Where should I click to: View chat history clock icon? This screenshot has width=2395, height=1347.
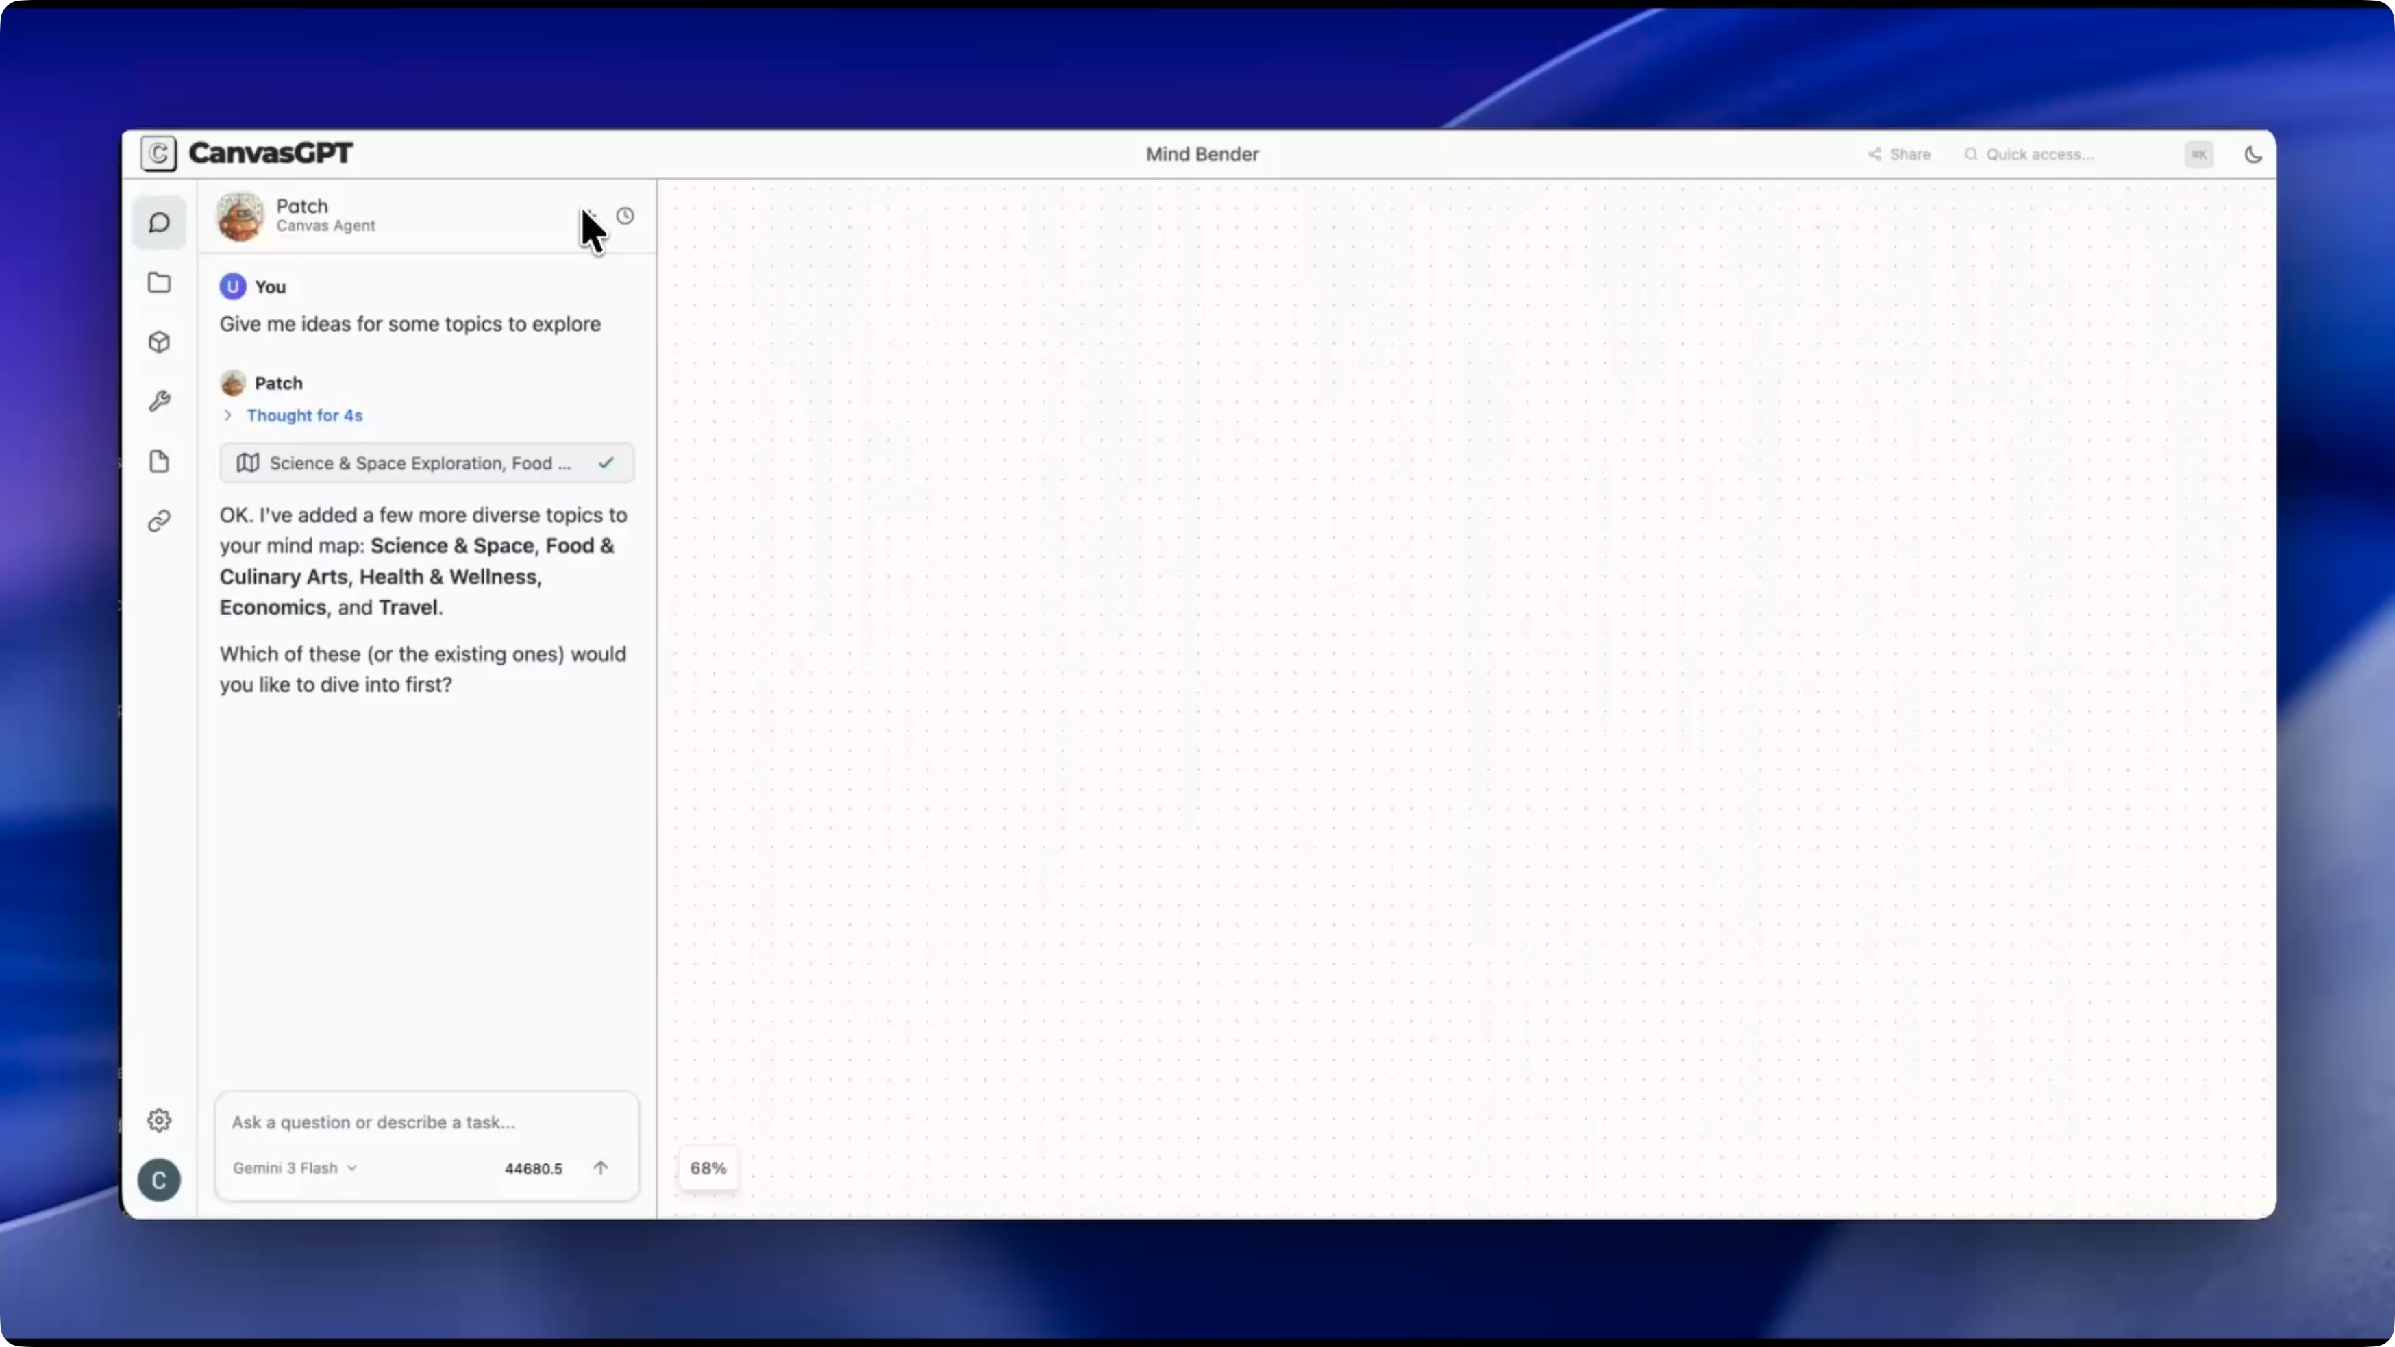pos(625,216)
